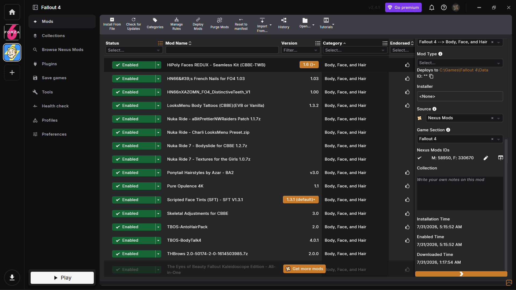
Task: Click the mod notes text area
Action: pyautogui.click(x=460, y=193)
